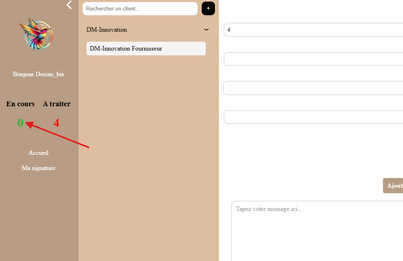Focus the first field containing "d"

tap(313, 30)
